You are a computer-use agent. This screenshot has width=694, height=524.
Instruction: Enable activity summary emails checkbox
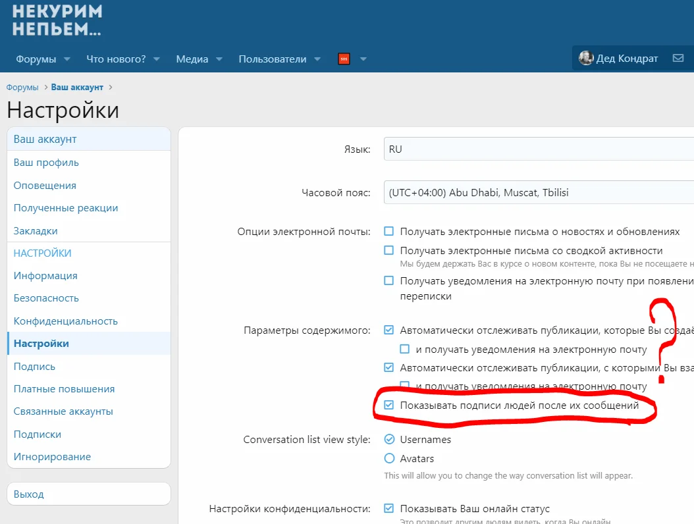[388, 250]
